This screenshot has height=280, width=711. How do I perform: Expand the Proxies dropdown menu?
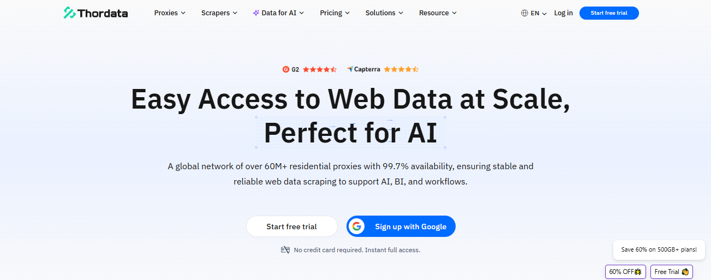[x=170, y=13]
